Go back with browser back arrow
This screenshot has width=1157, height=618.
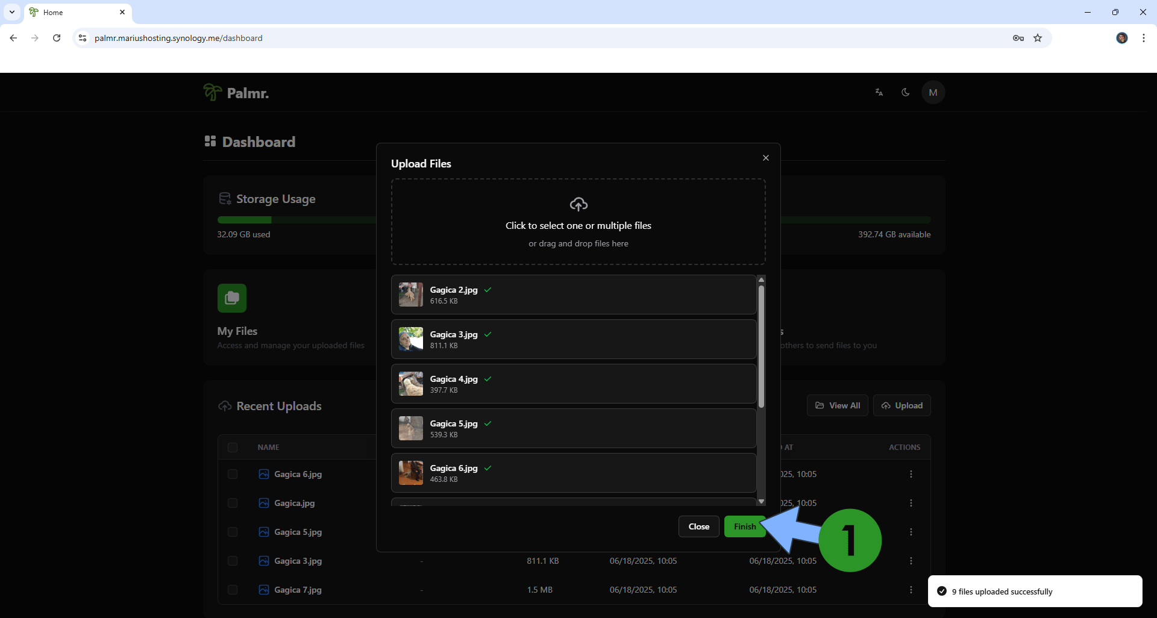click(13, 38)
